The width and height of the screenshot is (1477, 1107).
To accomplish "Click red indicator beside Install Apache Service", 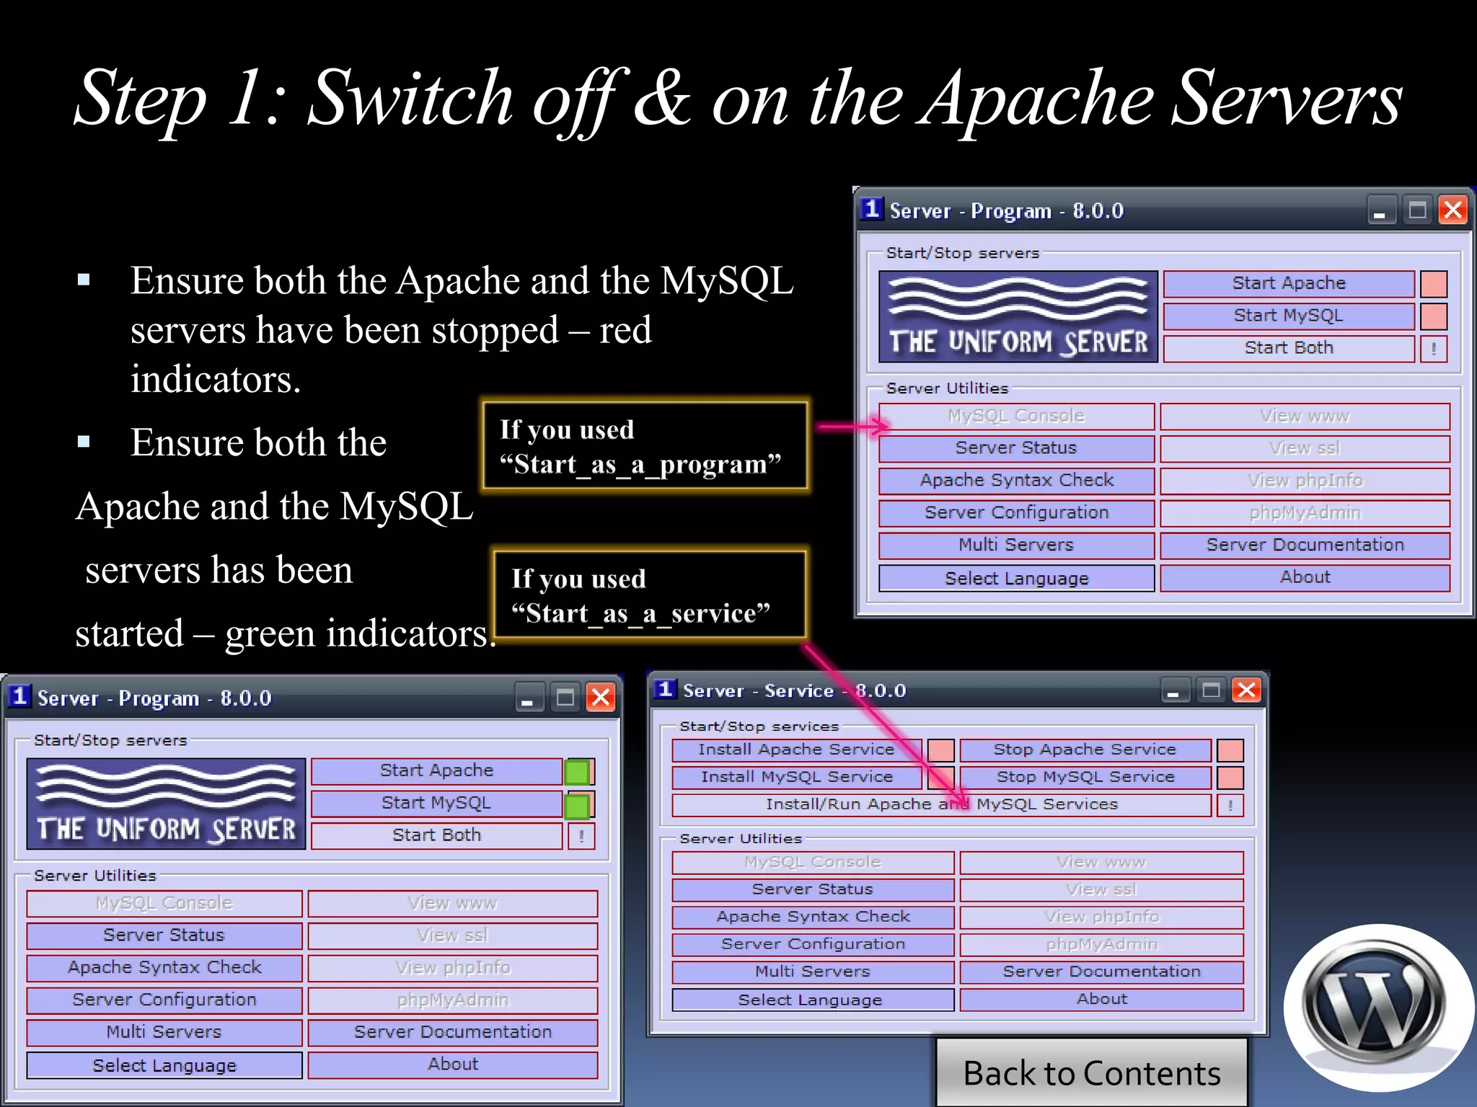I will click(x=940, y=750).
